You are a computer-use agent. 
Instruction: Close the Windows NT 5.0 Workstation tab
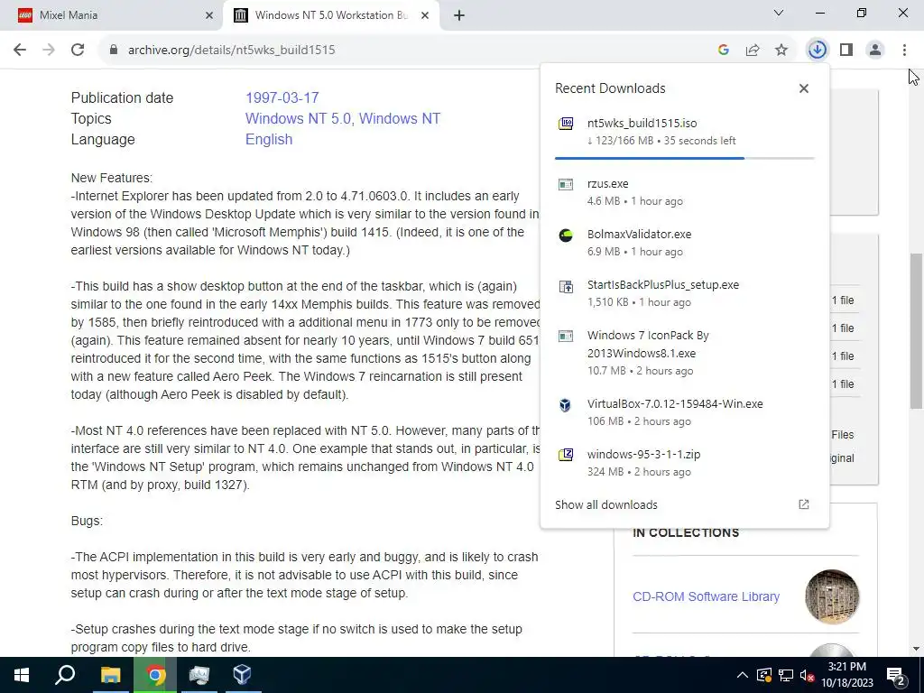click(x=425, y=15)
